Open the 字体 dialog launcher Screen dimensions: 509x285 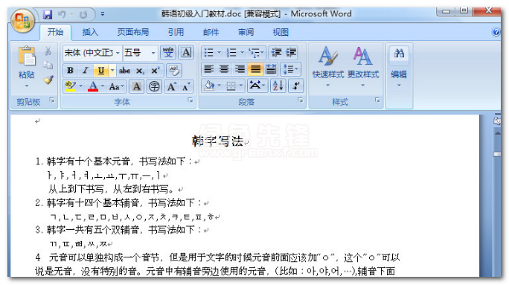pos(191,100)
